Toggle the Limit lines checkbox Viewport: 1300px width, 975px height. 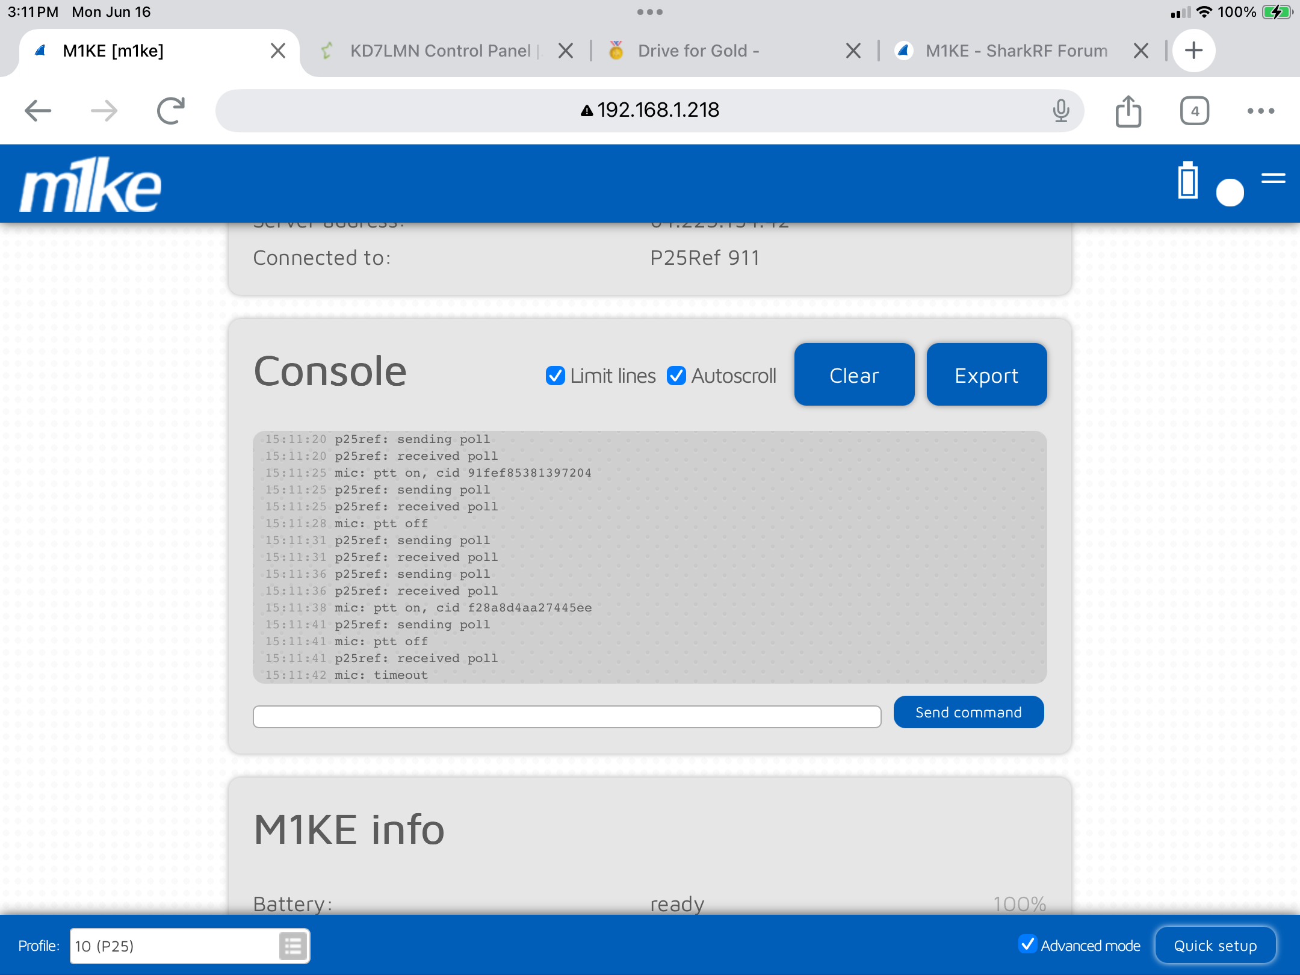coord(555,376)
